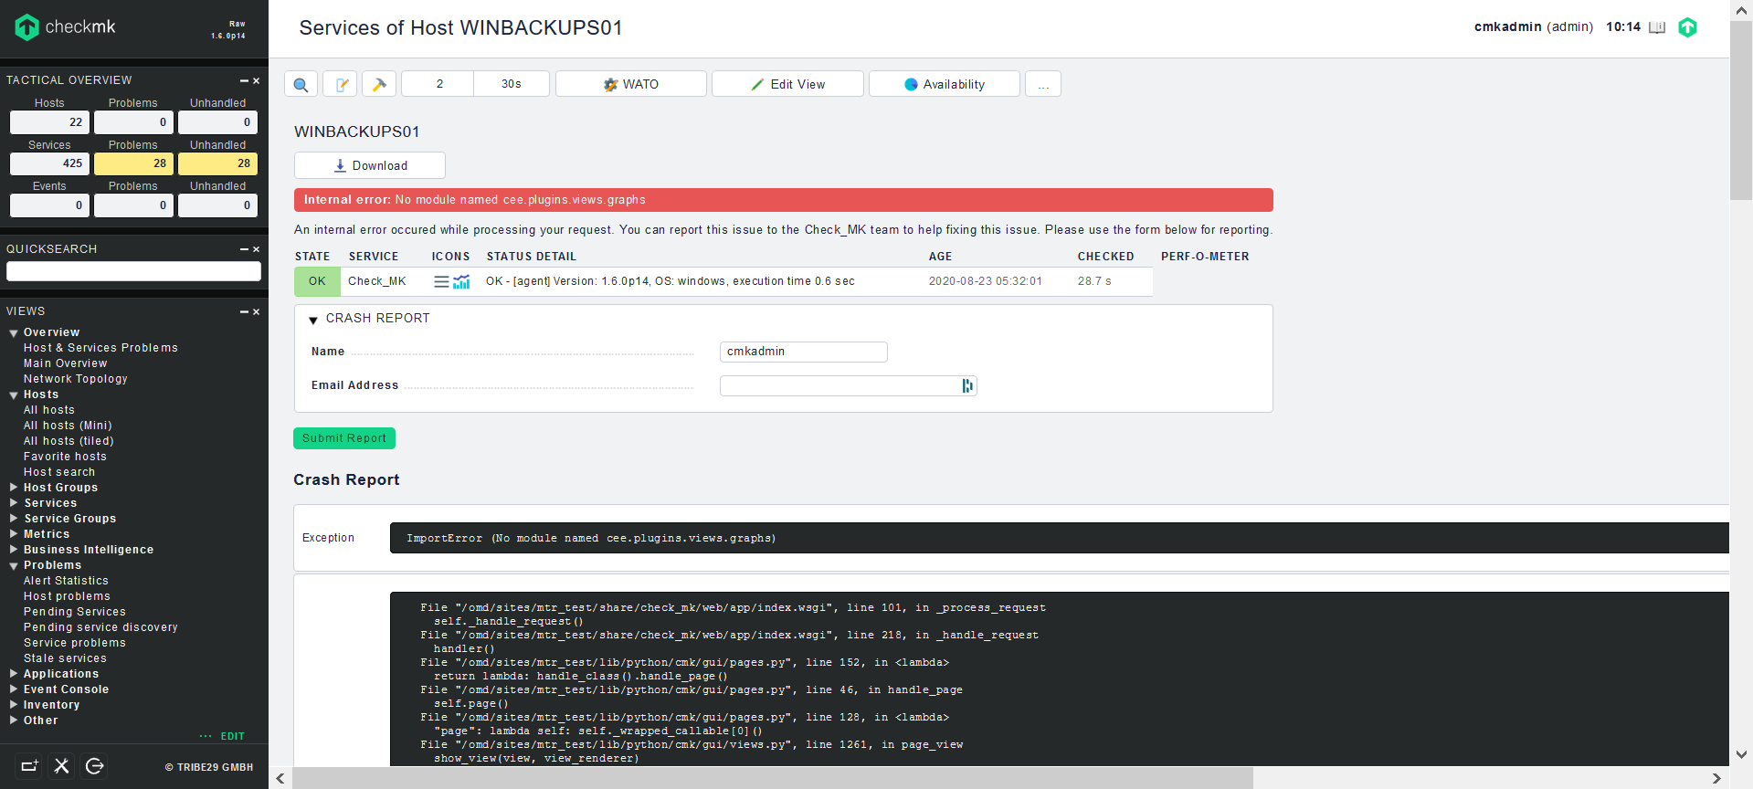Image resolution: width=1753 pixels, height=789 pixels.
Task: Open the Check_MK service graph icon
Action: tap(461, 281)
